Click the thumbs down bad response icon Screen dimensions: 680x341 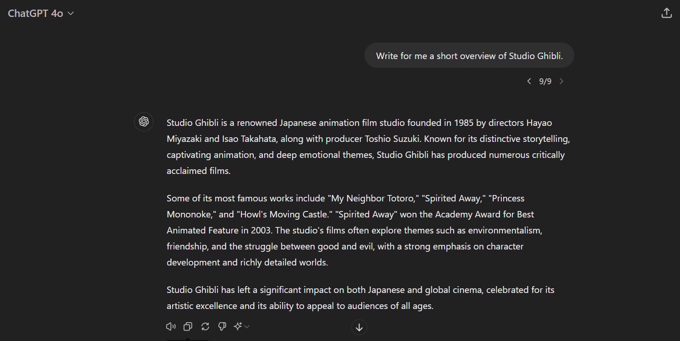pyautogui.click(x=222, y=326)
